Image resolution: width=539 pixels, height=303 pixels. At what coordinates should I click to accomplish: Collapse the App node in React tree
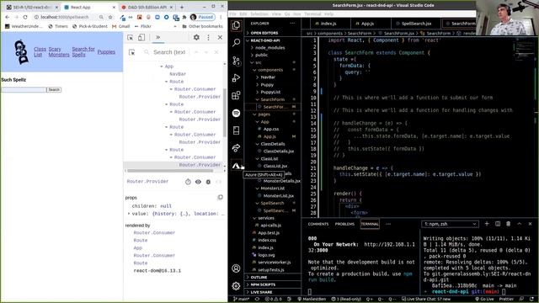click(x=162, y=66)
